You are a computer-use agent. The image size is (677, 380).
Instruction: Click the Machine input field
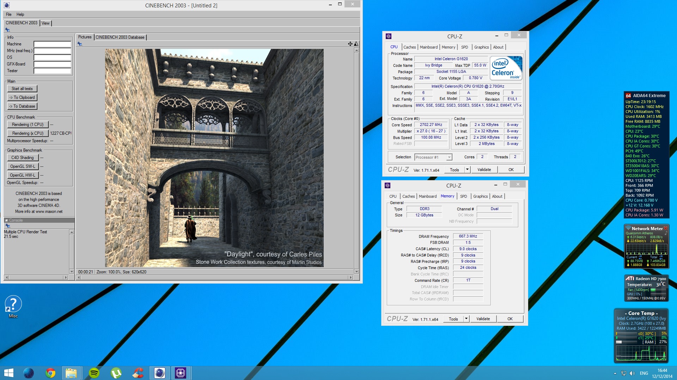52,44
